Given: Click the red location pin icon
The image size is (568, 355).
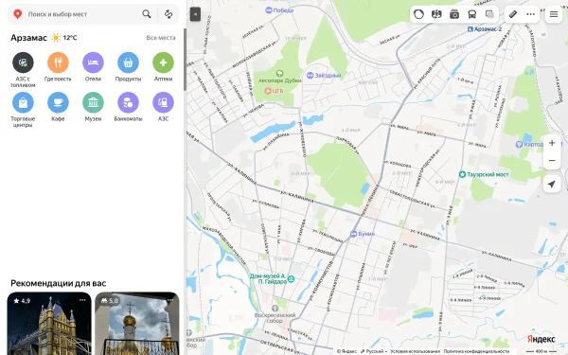Looking at the screenshot, I should pyautogui.click(x=17, y=14).
